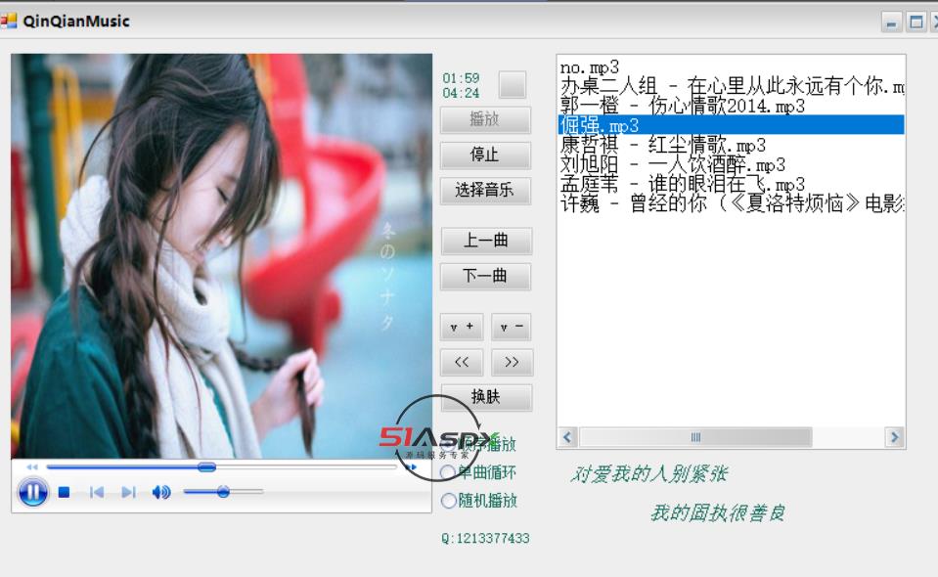Select 孟庭苇 - 谁的眼泪在飞.mp3
Screen dimensions: 938x577
731,184
